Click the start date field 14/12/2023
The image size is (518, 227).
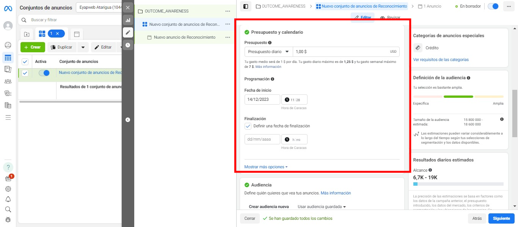point(262,100)
